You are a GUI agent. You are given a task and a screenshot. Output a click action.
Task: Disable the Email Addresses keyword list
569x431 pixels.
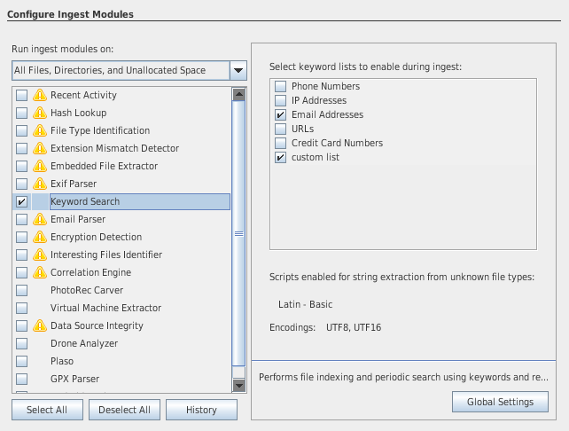[x=280, y=114]
